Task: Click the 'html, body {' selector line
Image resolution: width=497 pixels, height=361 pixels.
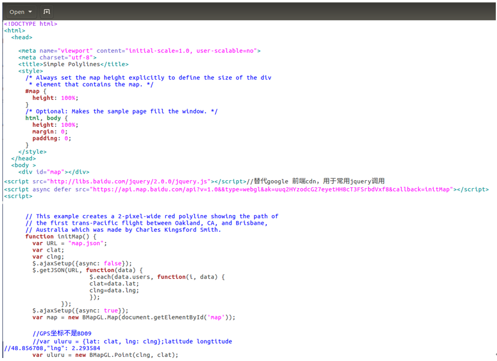Action: click(46, 118)
